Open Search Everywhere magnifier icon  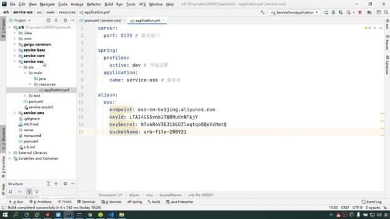386,12
